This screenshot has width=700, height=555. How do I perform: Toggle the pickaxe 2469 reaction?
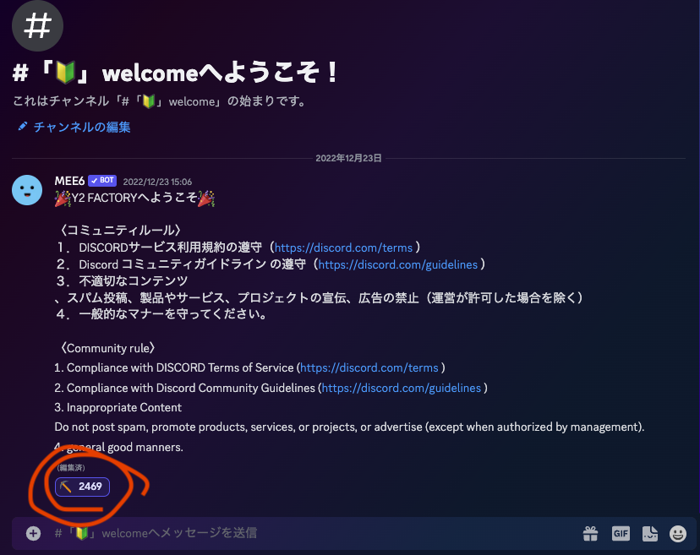tap(82, 487)
